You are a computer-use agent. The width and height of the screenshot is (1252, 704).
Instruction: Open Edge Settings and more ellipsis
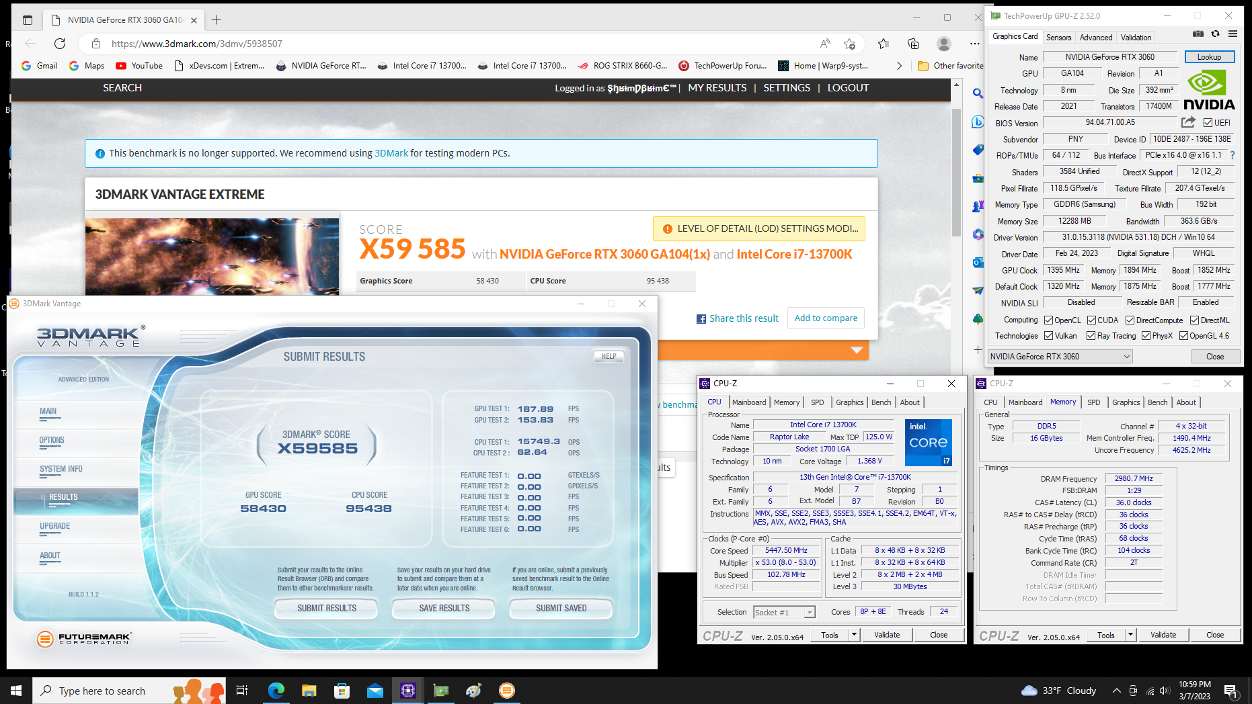click(x=975, y=44)
